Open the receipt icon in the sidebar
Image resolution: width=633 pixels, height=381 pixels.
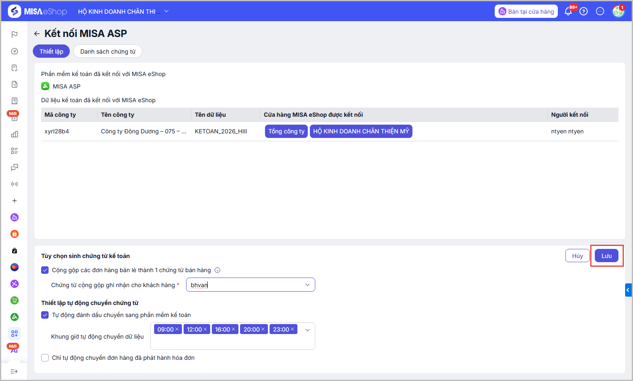coord(15,101)
